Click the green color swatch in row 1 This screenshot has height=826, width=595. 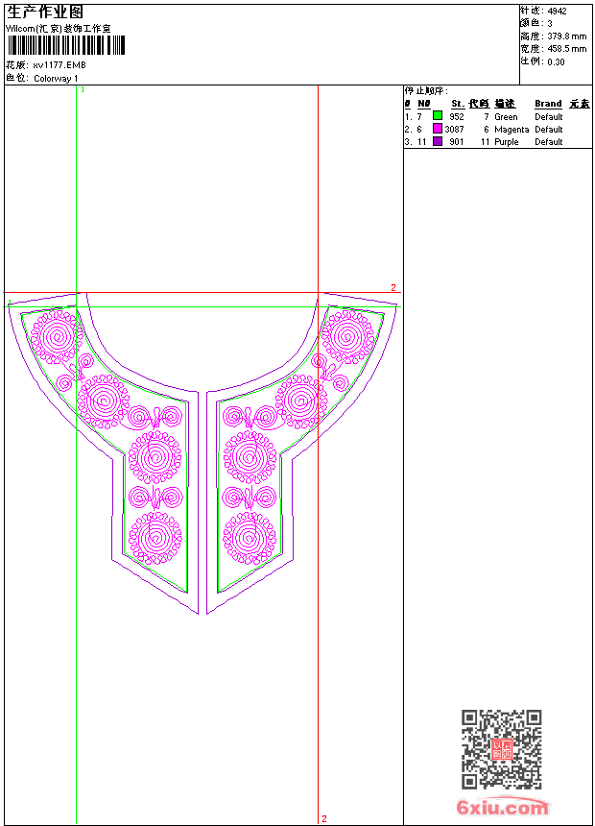437,116
